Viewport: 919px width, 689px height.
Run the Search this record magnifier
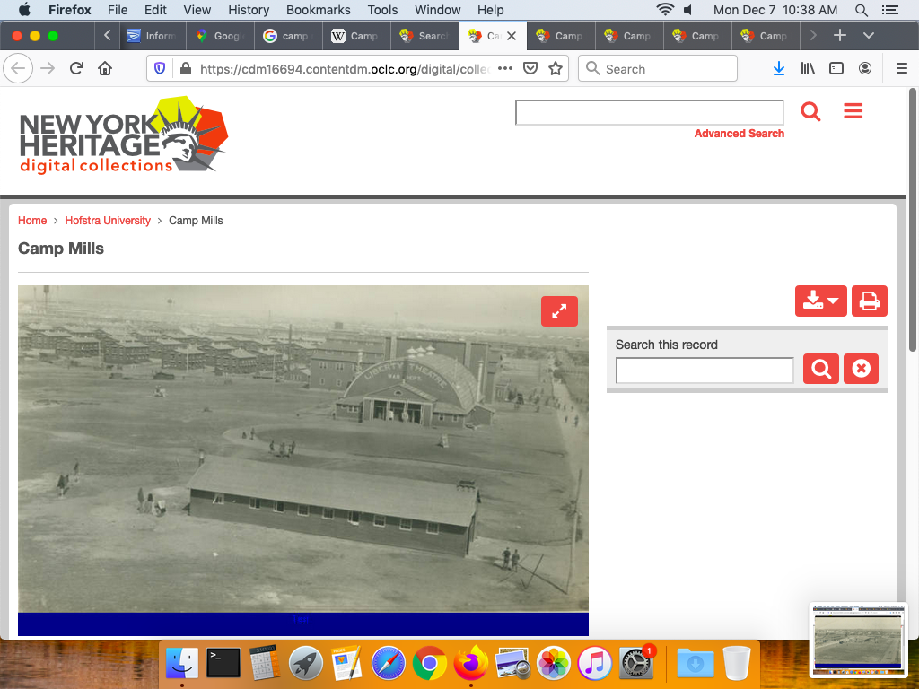point(820,369)
